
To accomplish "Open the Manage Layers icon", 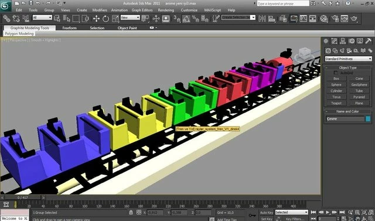I will click(283, 18).
